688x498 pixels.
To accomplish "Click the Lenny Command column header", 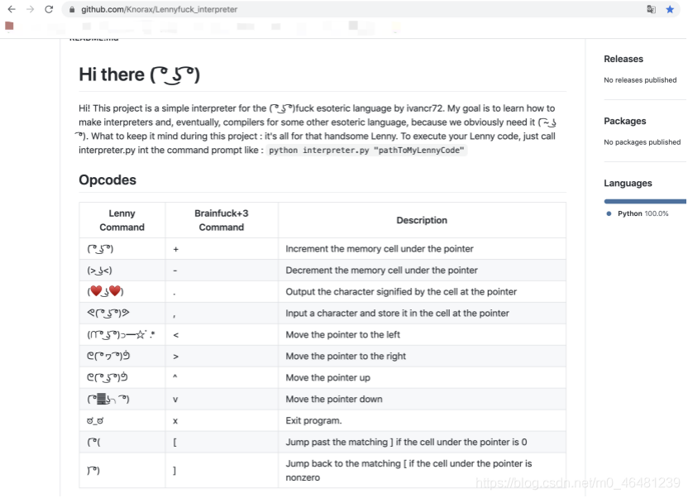I will [x=122, y=220].
